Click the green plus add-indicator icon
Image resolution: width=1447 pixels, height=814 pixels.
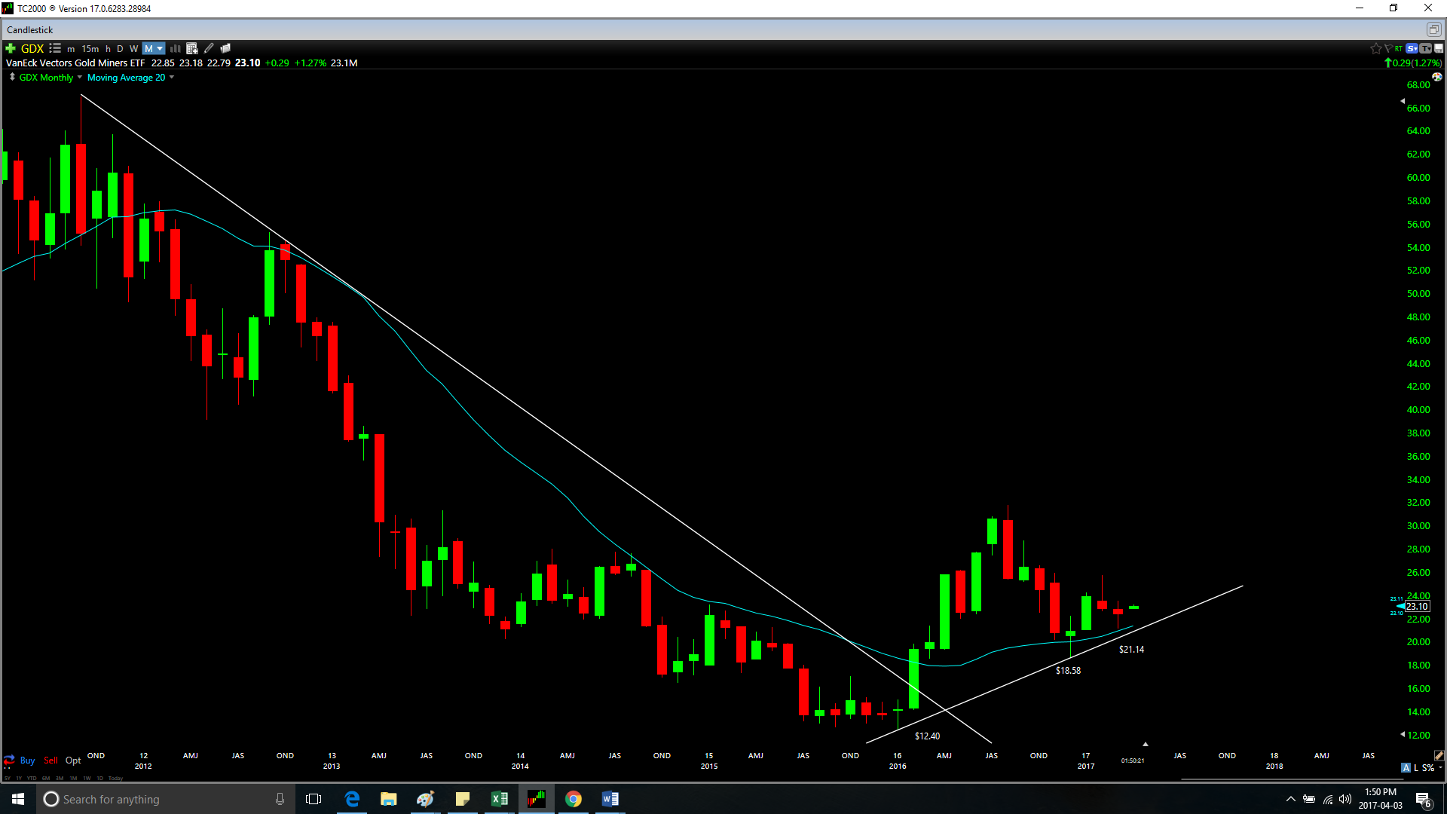[x=11, y=48]
